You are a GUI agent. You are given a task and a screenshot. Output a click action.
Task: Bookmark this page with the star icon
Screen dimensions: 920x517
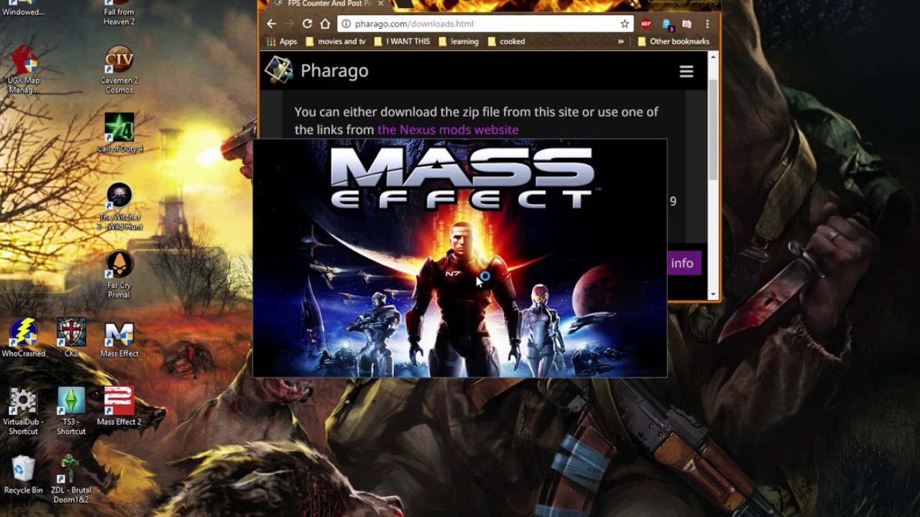625,24
